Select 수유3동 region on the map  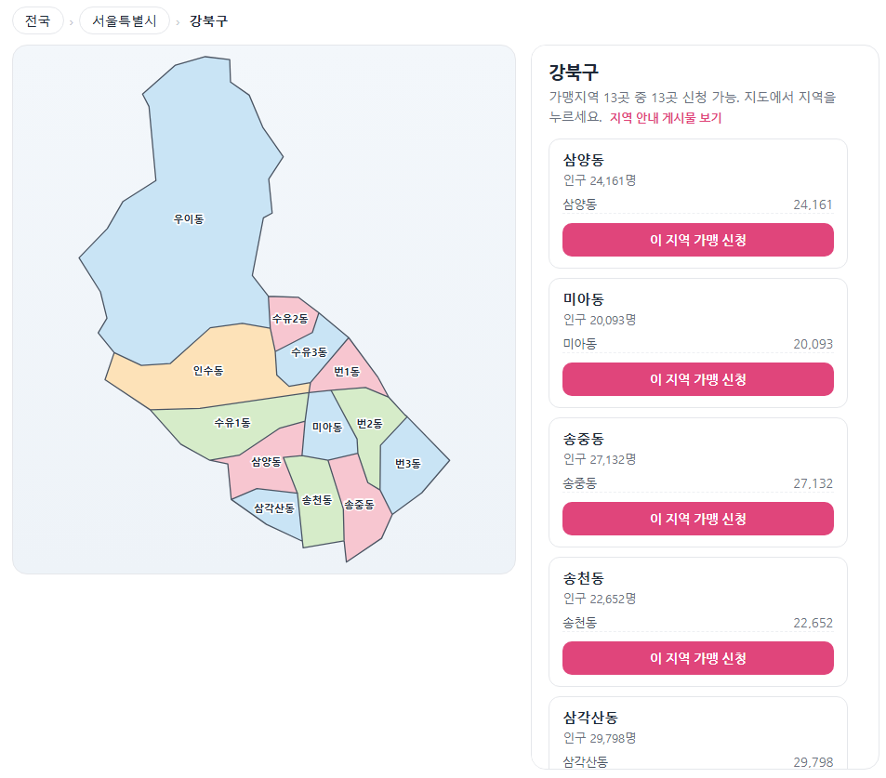pyautogui.click(x=309, y=352)
